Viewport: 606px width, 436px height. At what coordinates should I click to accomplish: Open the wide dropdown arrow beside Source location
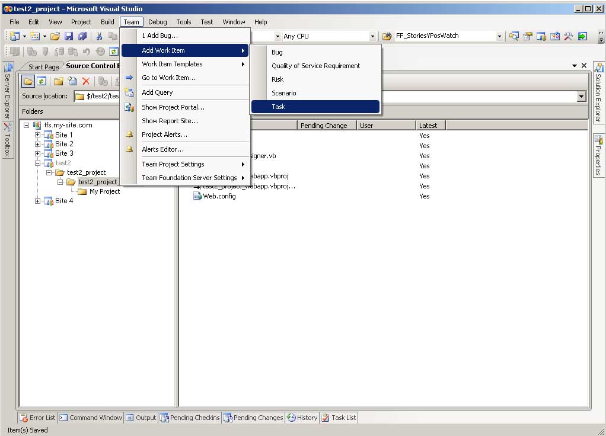click(x=581, y=97)
